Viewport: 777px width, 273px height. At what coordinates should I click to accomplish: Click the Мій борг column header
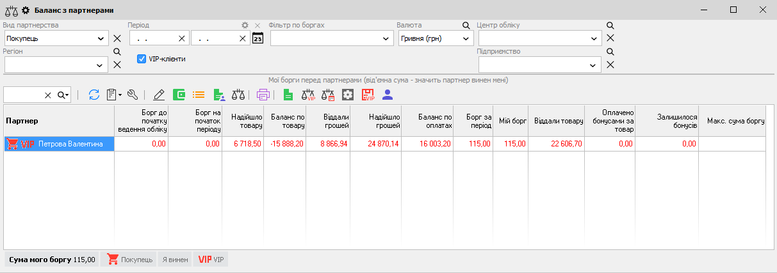tap(511, 121)
